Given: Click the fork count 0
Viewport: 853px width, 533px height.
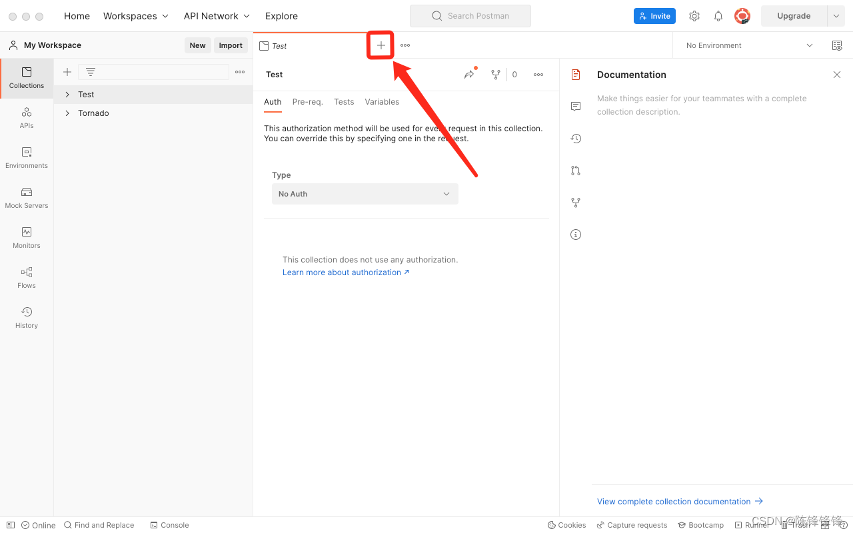Looking at the screenshot, I should pos(514,75).
